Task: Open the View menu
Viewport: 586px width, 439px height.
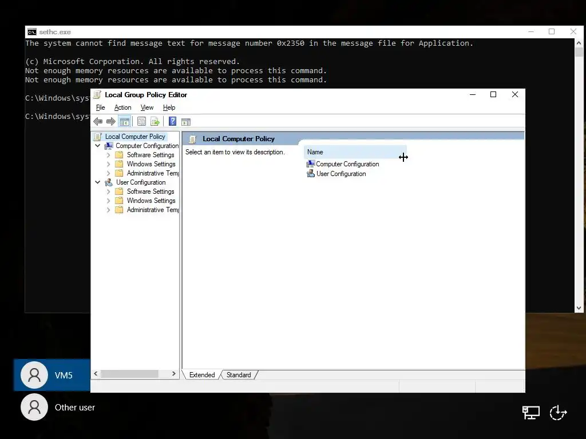Action: [147, 107]
